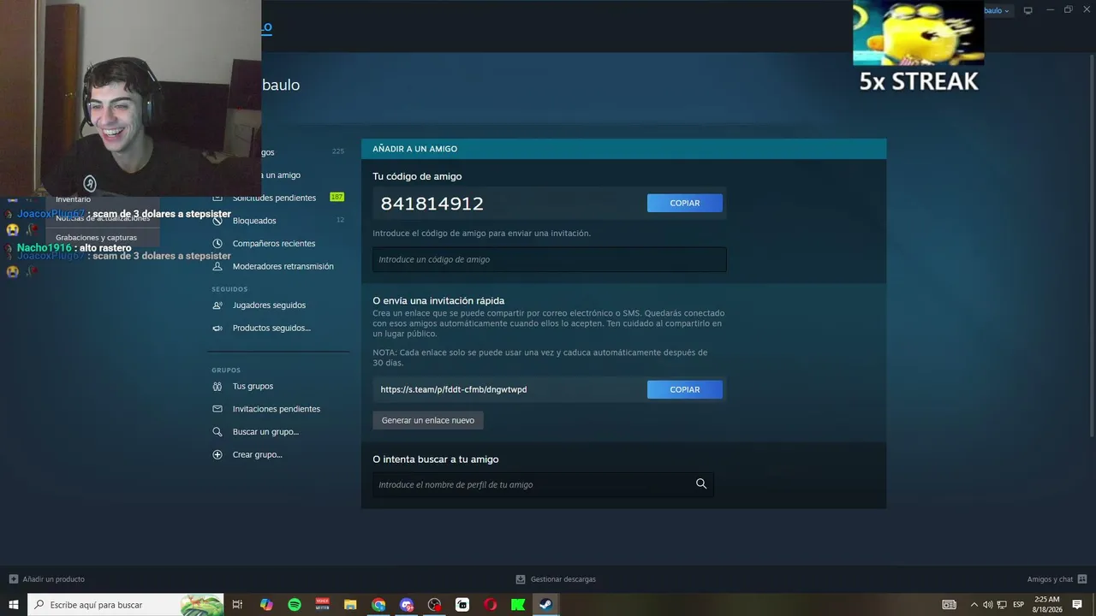Viewport: 1096px width, 616px height.
Task: Open Moderadores retransmisión
Action: pos(283,266)
